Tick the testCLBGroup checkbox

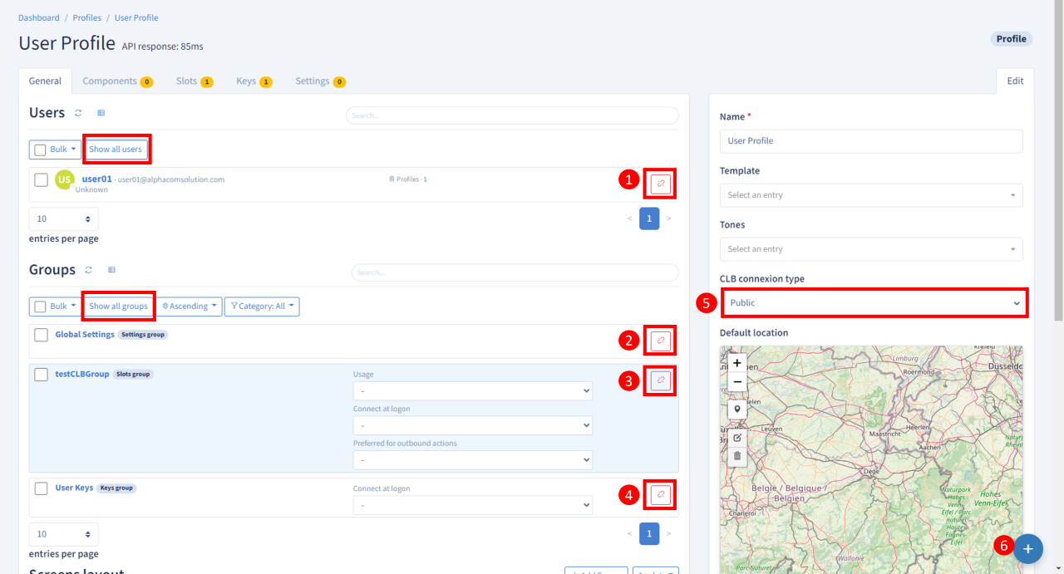pos(41,375)
